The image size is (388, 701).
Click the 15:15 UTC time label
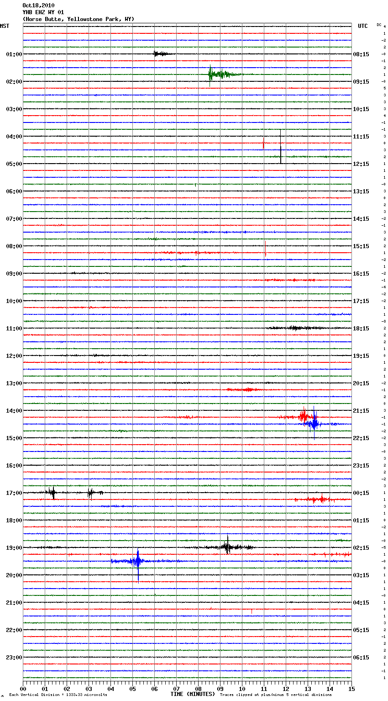coord(361,246)
